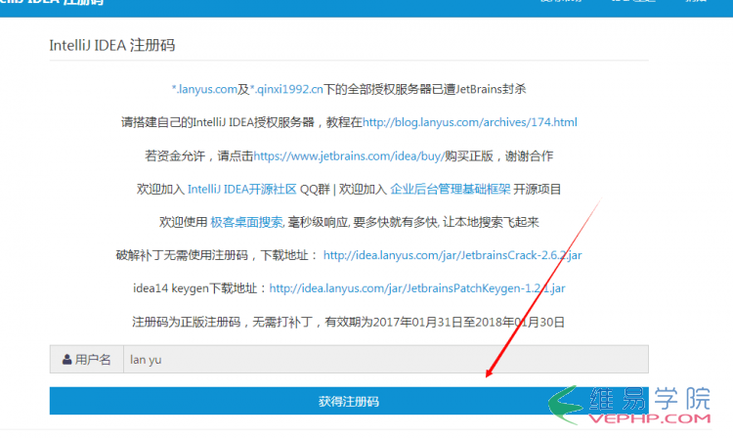Click the text '若资金允许，请点击'
Viewport: 733px width, 438px height.
198,156
